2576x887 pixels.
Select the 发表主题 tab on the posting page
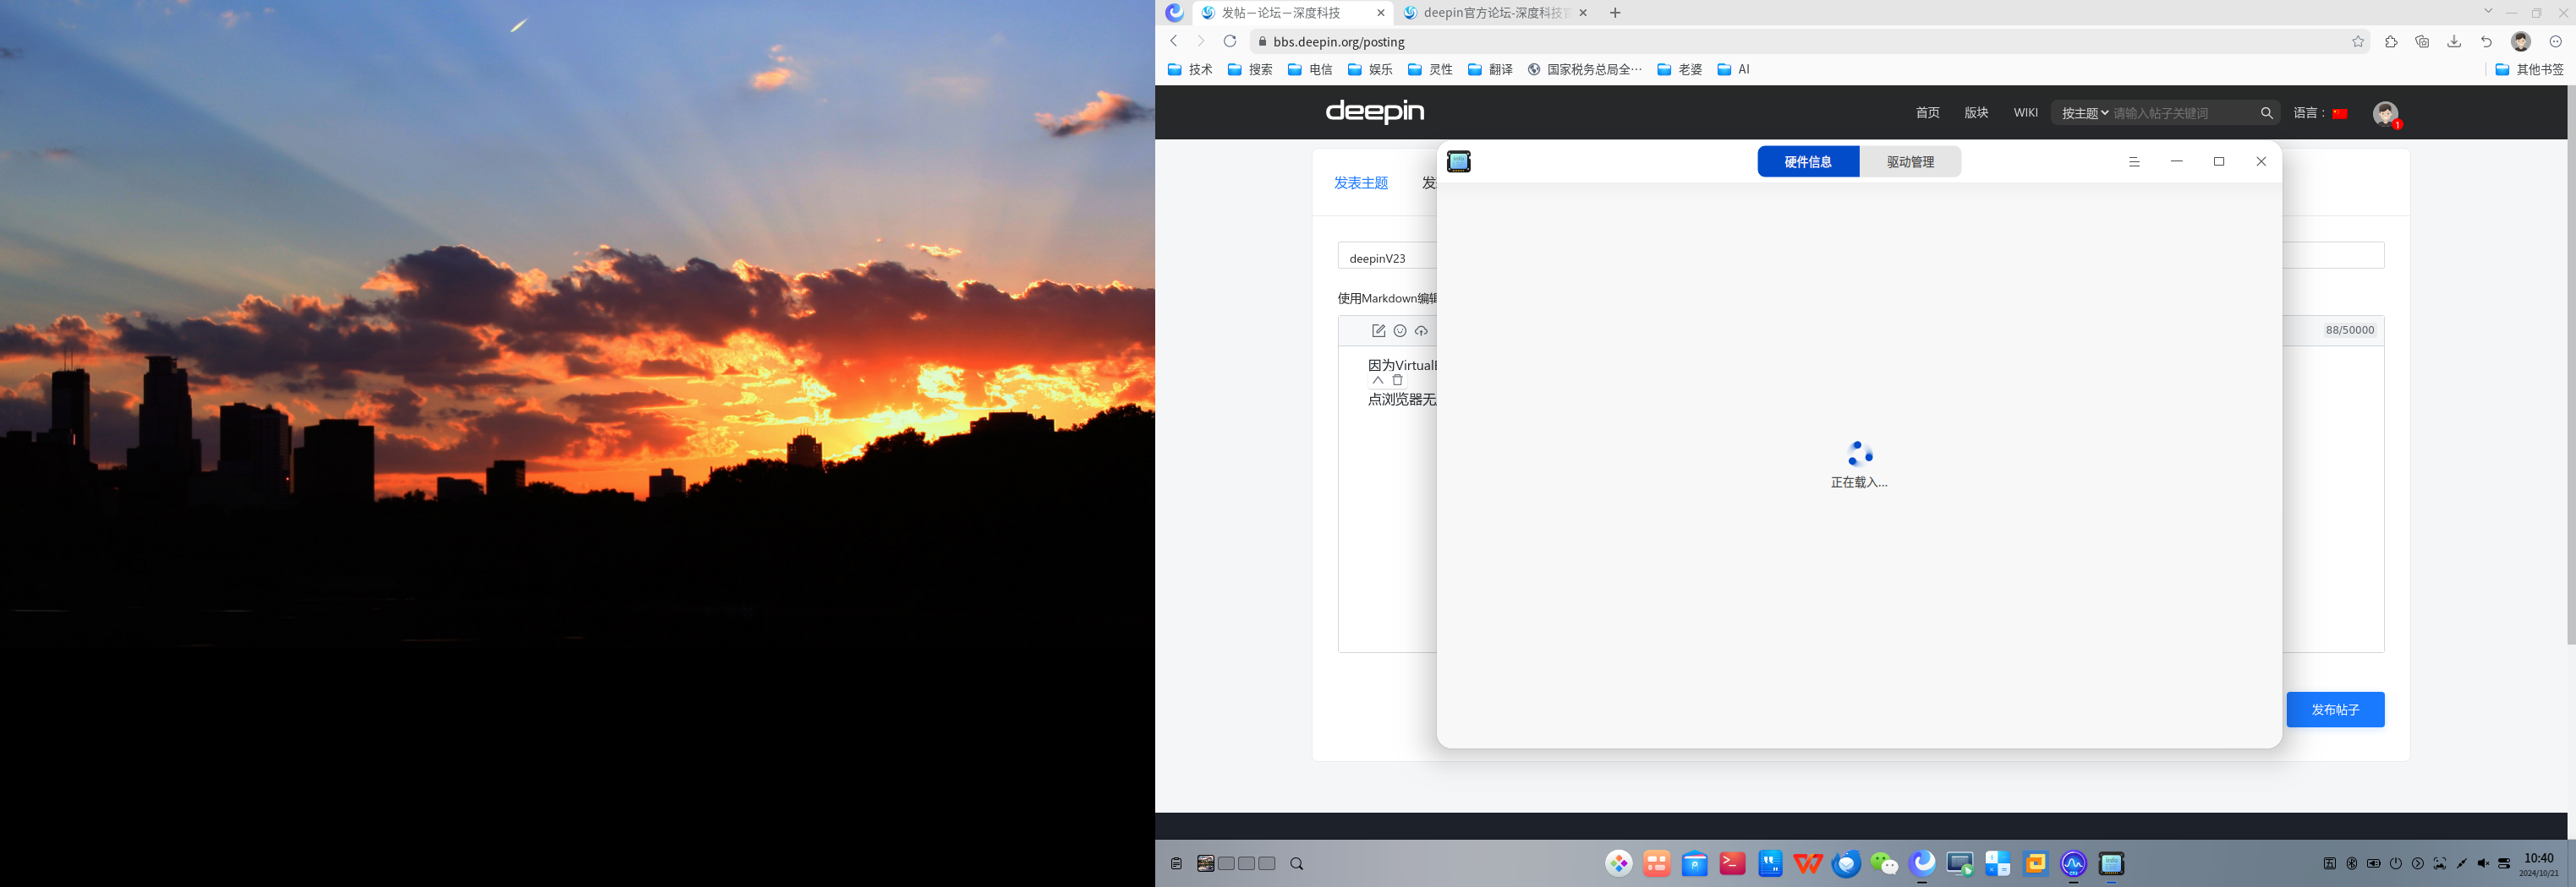[1361, 182]
